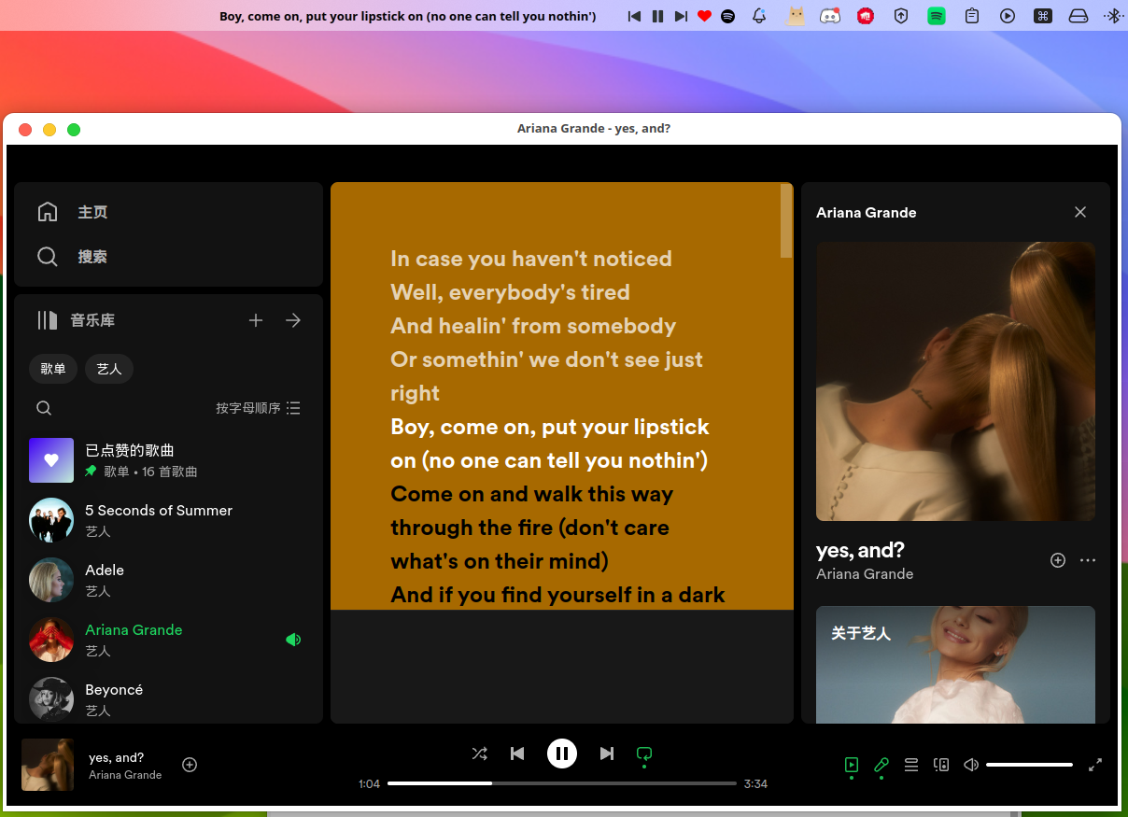The image size is (1128, 817).
Task: Collapse the library (音乐库) panel
Action: (76, 320)
